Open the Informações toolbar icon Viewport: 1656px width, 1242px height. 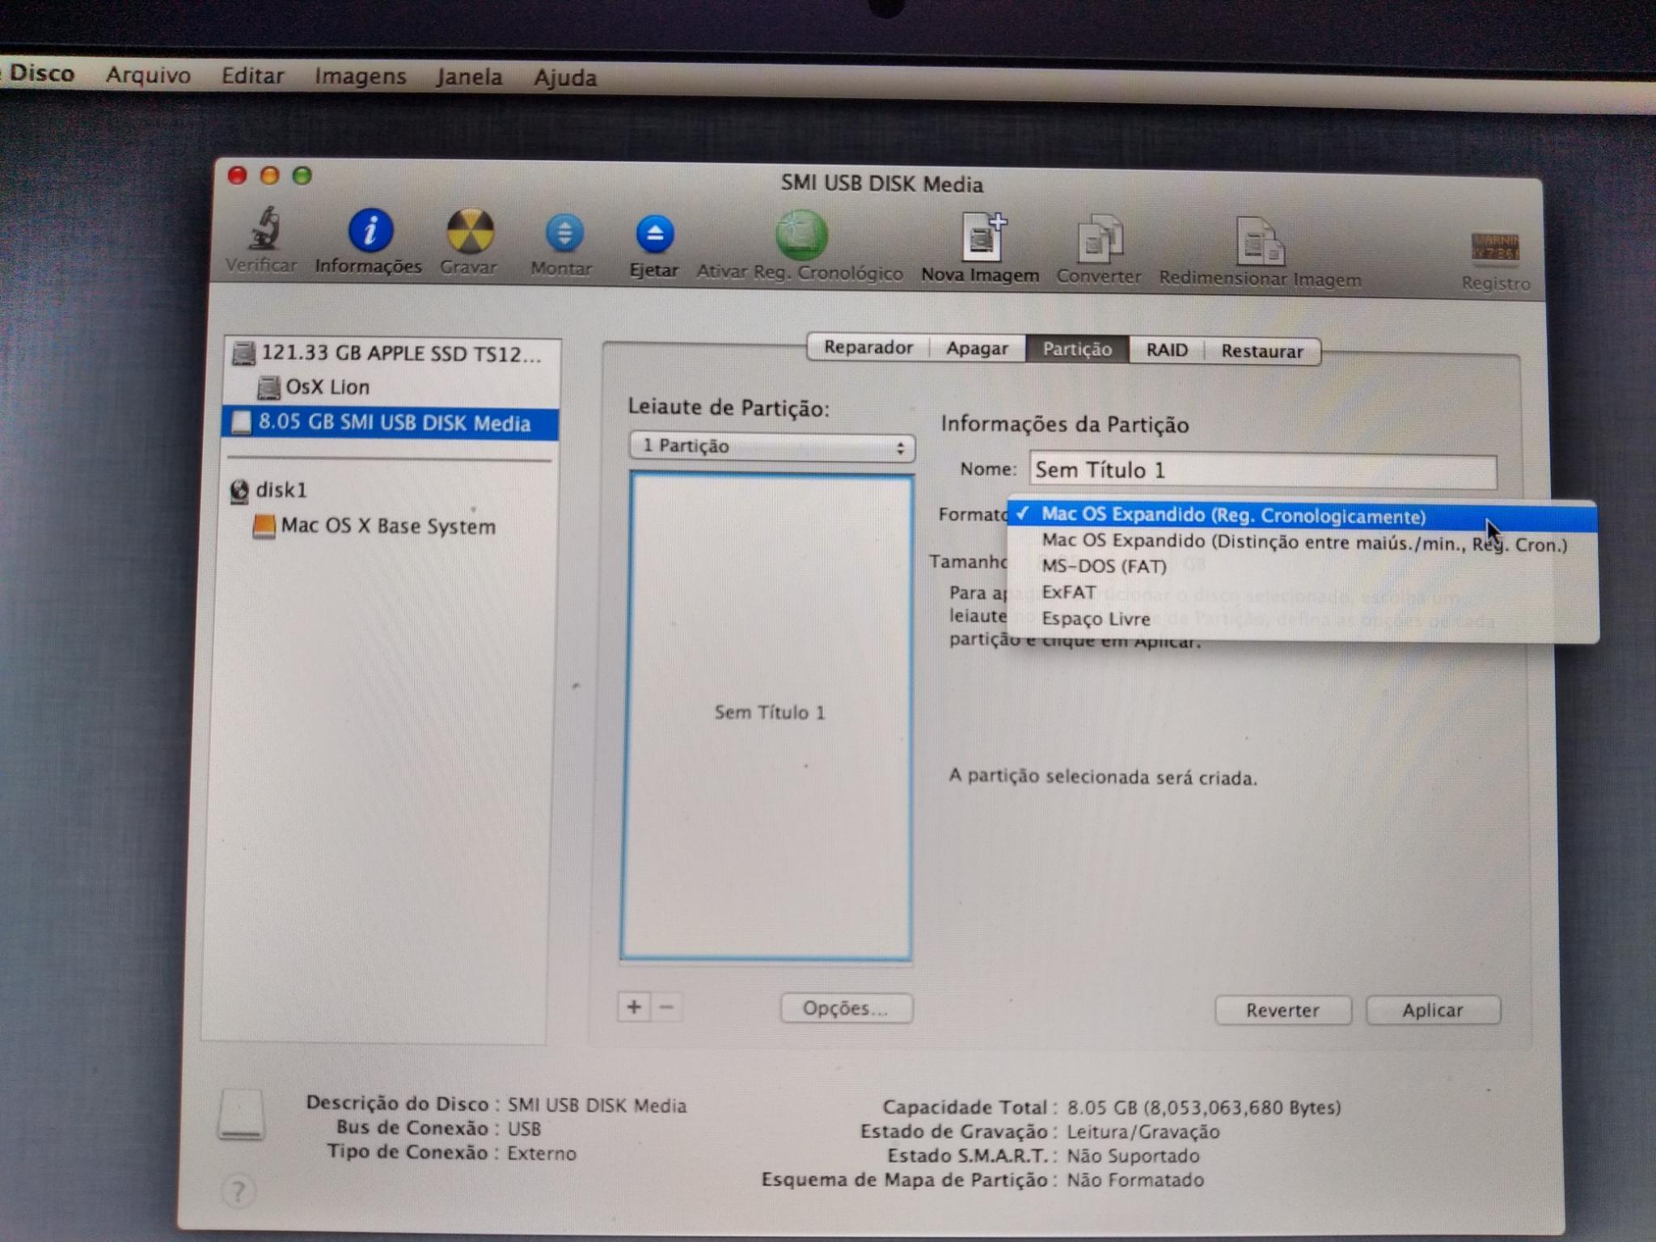[370, 230]
